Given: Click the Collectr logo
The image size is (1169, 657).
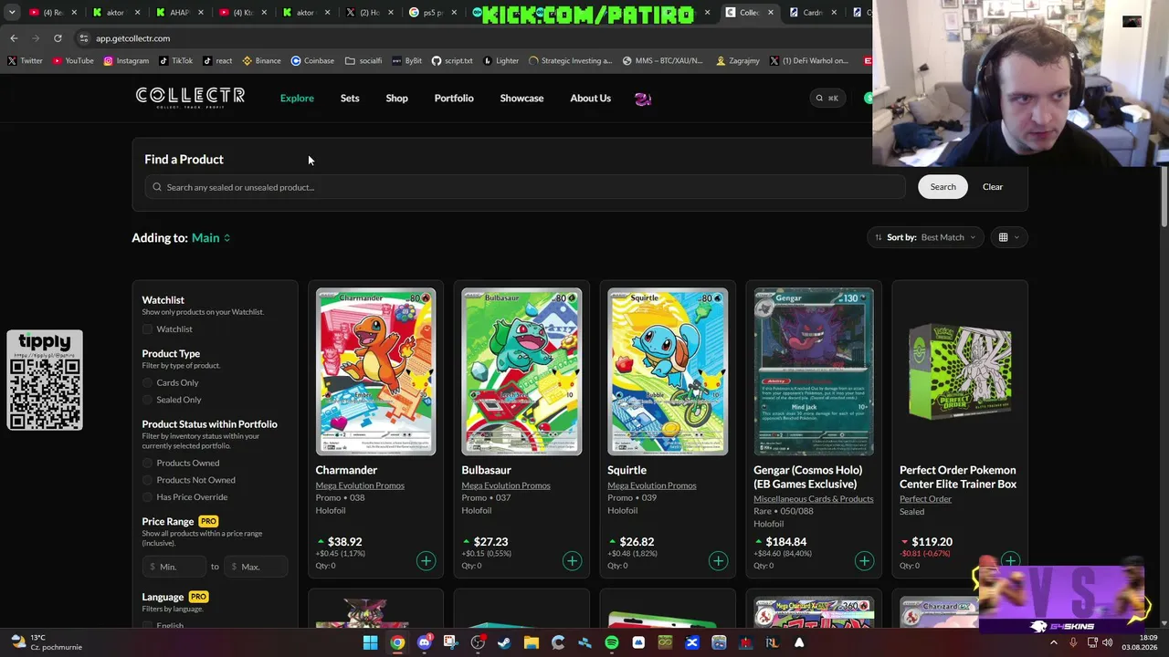Looking at the screenshot, I should click(190, 98).
